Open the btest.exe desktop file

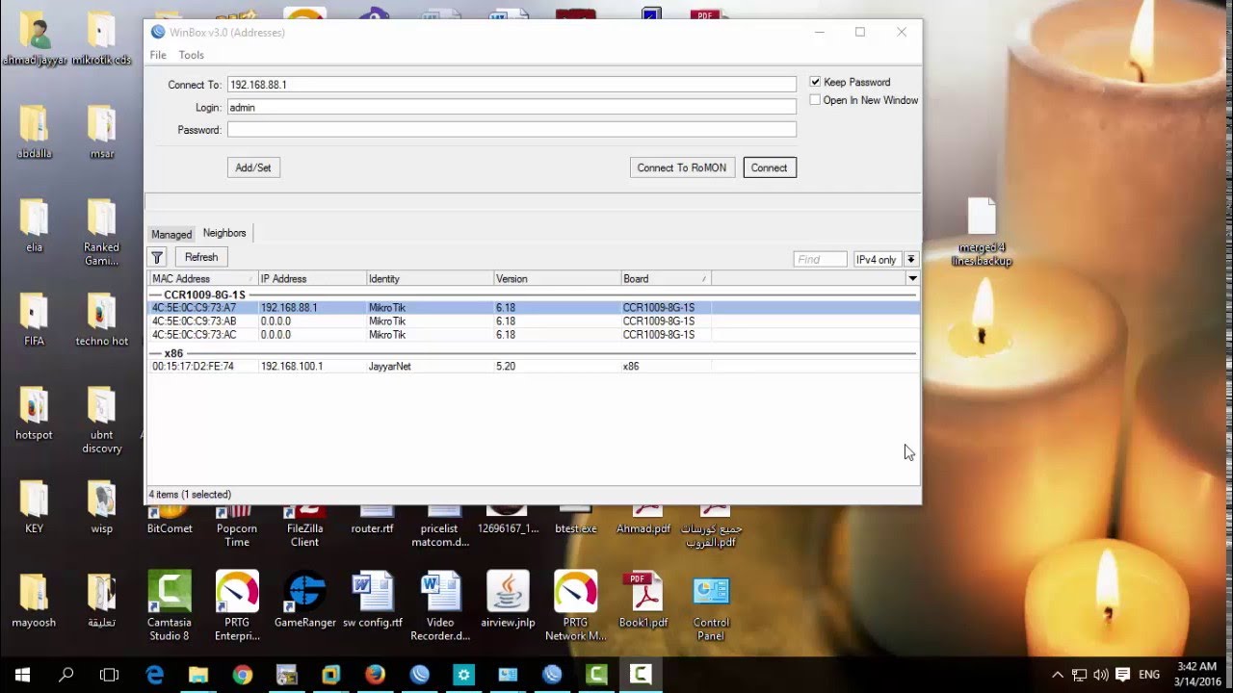click(576, 521)
